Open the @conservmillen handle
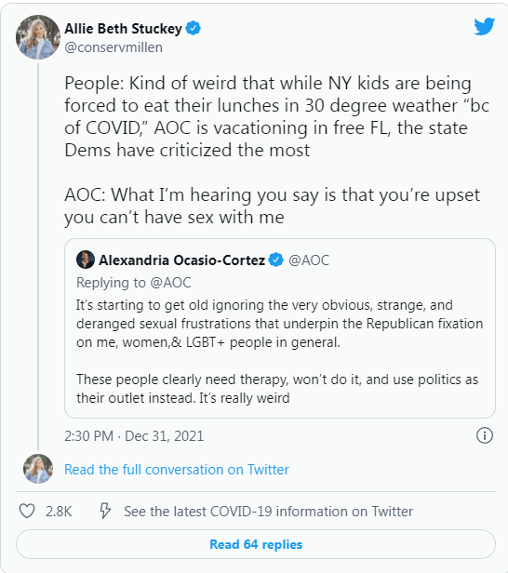 [114, 47]
